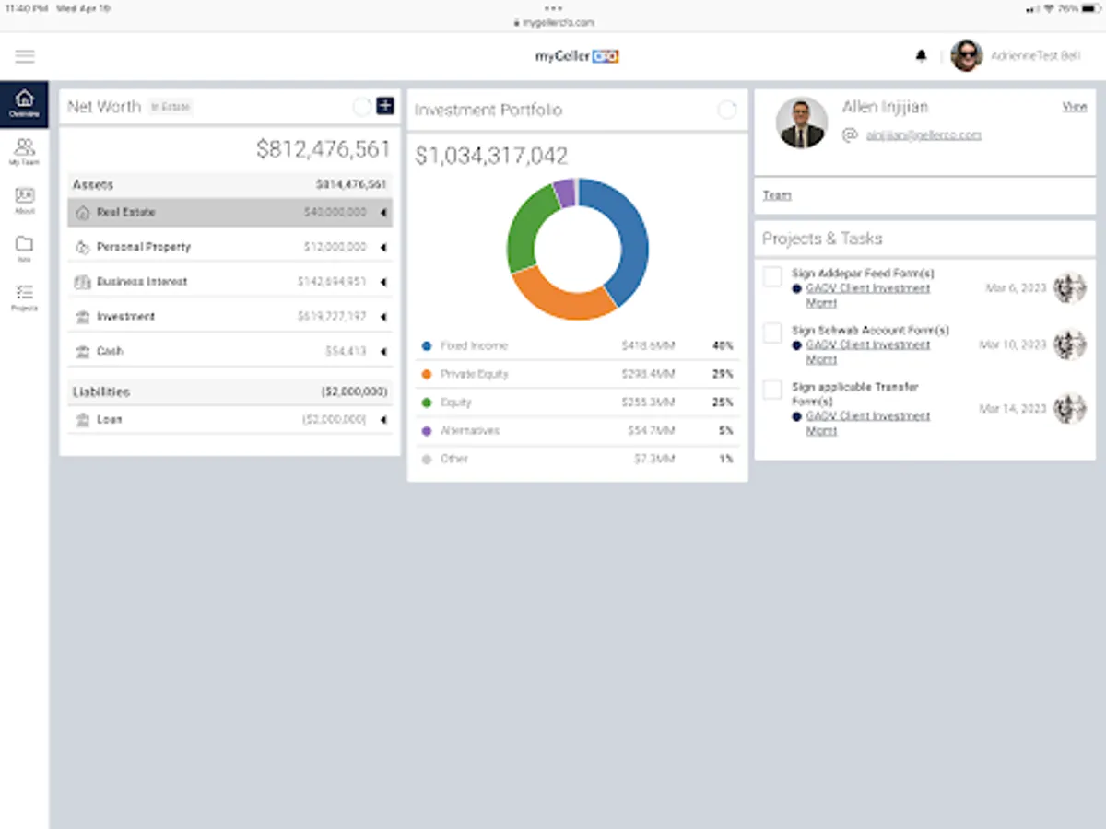The image size is (1106, 829).
Task: Expand the Loan liabilities row arrow
Action: pyautogui.click(x=383, y=420)
